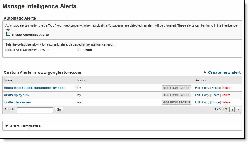Screen dimensions: 249x143
Task: Click the Search input field
Action: point(35,110)
